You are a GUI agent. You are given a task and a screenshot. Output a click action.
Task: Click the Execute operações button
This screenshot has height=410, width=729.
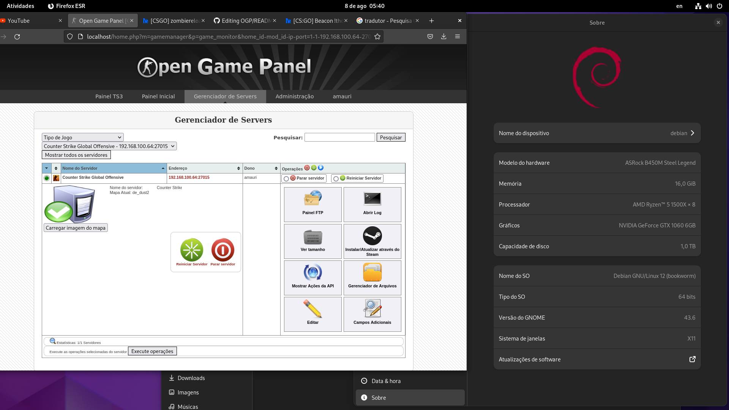[x=152, y=351]
